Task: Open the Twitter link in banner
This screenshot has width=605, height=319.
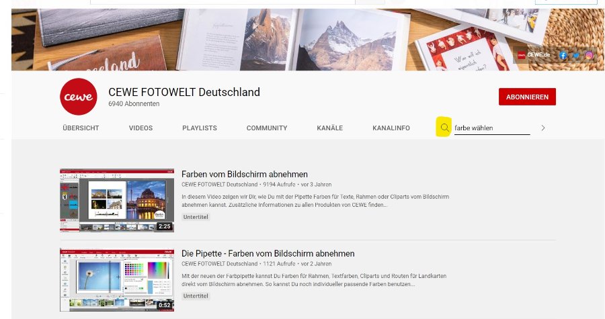Action: pos(576,56)
